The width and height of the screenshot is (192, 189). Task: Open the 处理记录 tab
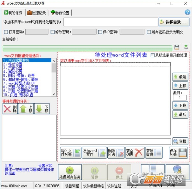[x=37, y=13]
